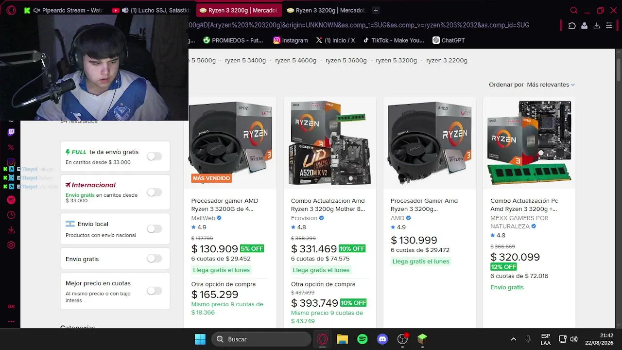Click related search ryzen 5 5600g
622x350 pixels.
tap(202, 60)
